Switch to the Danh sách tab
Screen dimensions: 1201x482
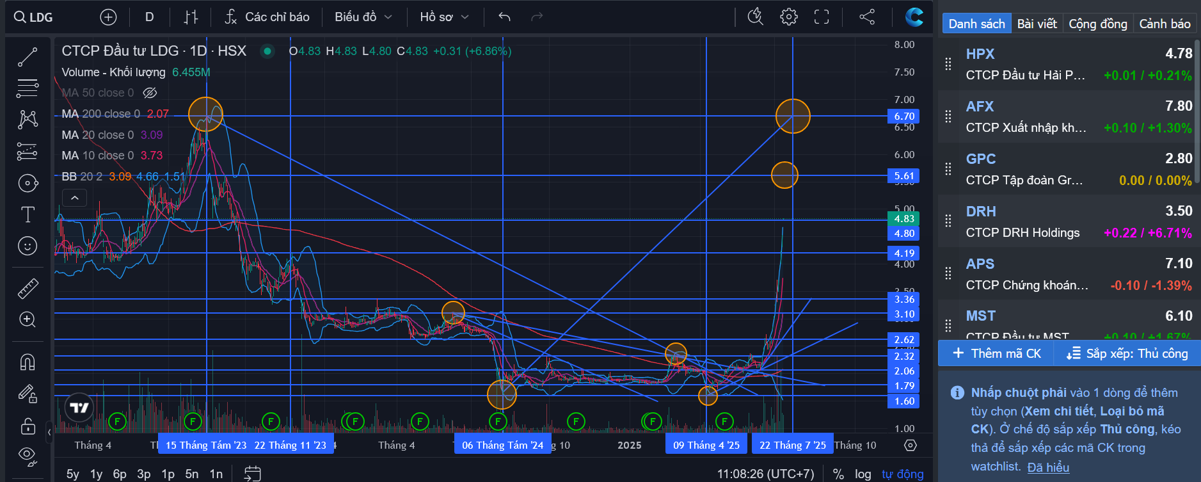point(976,24)
